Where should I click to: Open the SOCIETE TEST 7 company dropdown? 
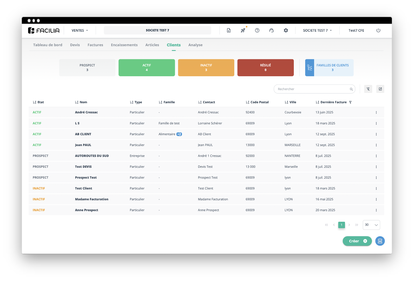coord(317,30)
